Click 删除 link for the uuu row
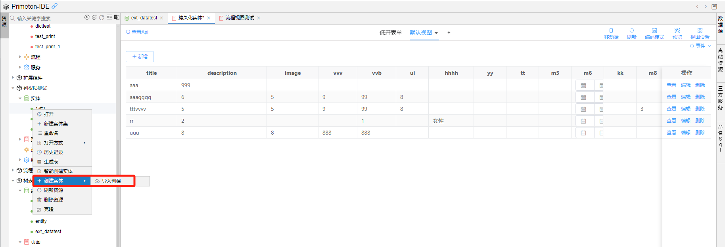Screen dimensions: 725x247 (x=700, y=133)
